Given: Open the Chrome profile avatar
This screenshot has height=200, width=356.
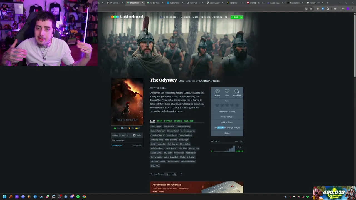Looking at the screenshot, I should tap(348, 9).
